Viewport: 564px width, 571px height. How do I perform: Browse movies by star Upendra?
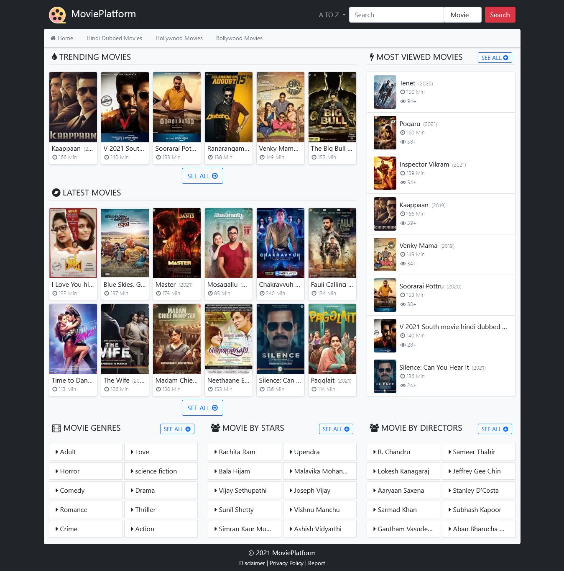[x=320, y=452]
